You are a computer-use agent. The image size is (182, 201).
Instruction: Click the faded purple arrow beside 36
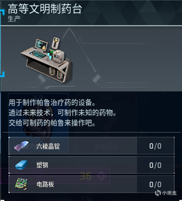[x=102, y=176]
